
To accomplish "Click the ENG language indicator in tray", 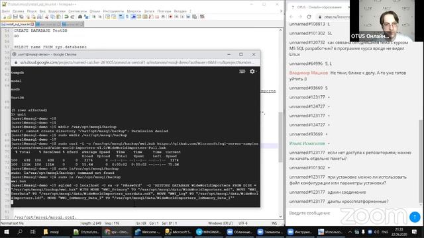I will (384, 232).
